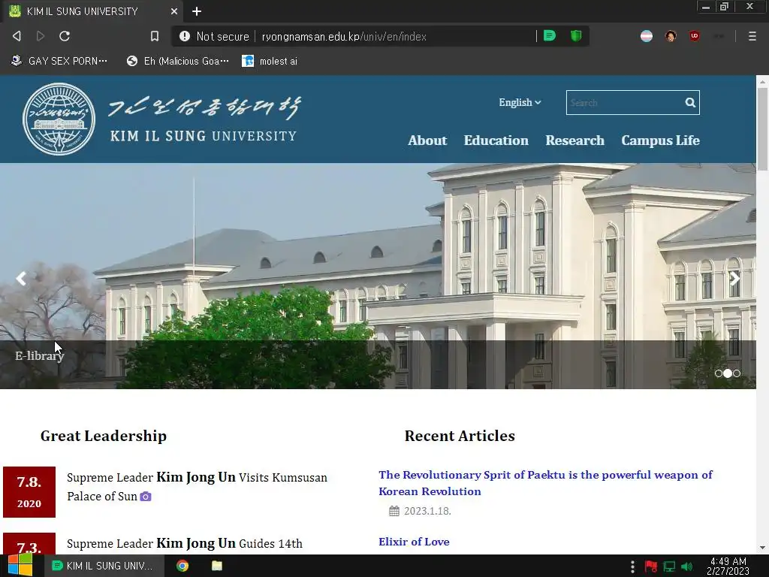Select the second carousel dot
Screen dimensions: 769x577
[x=728, y=373]
